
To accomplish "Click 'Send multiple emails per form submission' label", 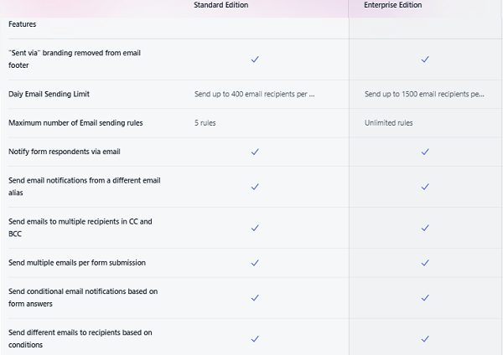I will pyautogui.click(x=77, y=263).
